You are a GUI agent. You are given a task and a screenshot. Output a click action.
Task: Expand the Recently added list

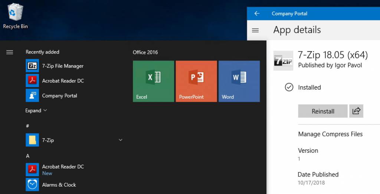tap(36, 110)
